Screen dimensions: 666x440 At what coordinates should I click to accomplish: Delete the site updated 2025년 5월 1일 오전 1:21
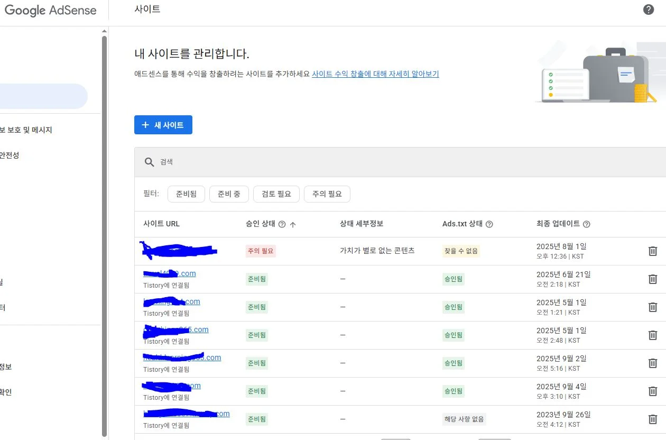click(653, 307)
